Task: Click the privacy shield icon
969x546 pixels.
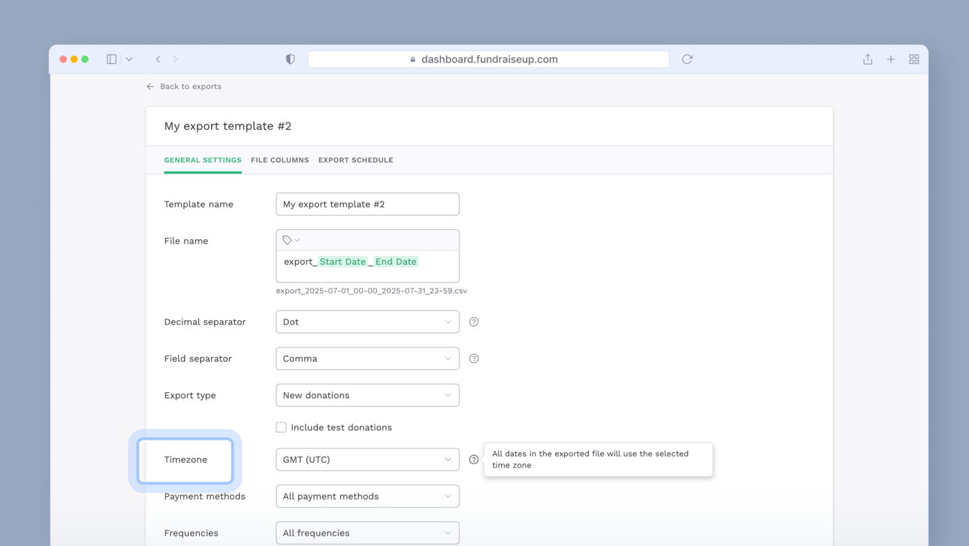Action: (x=290, y=59)
